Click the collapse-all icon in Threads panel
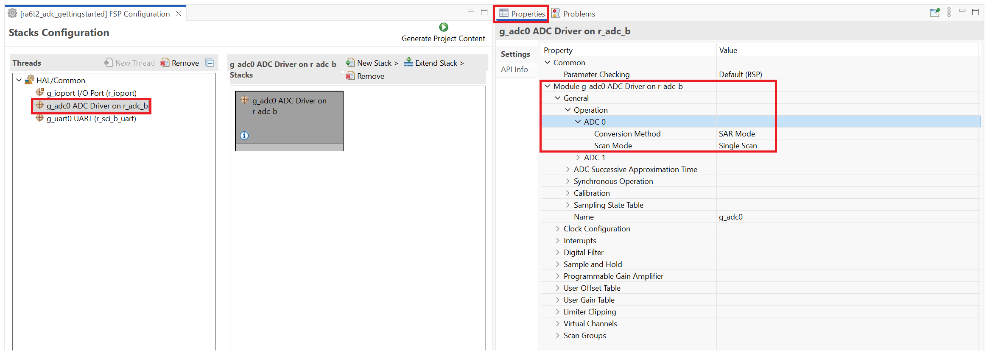 [210, 63]
